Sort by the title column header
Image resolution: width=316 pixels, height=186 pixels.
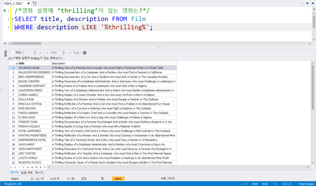coord(21,63)
